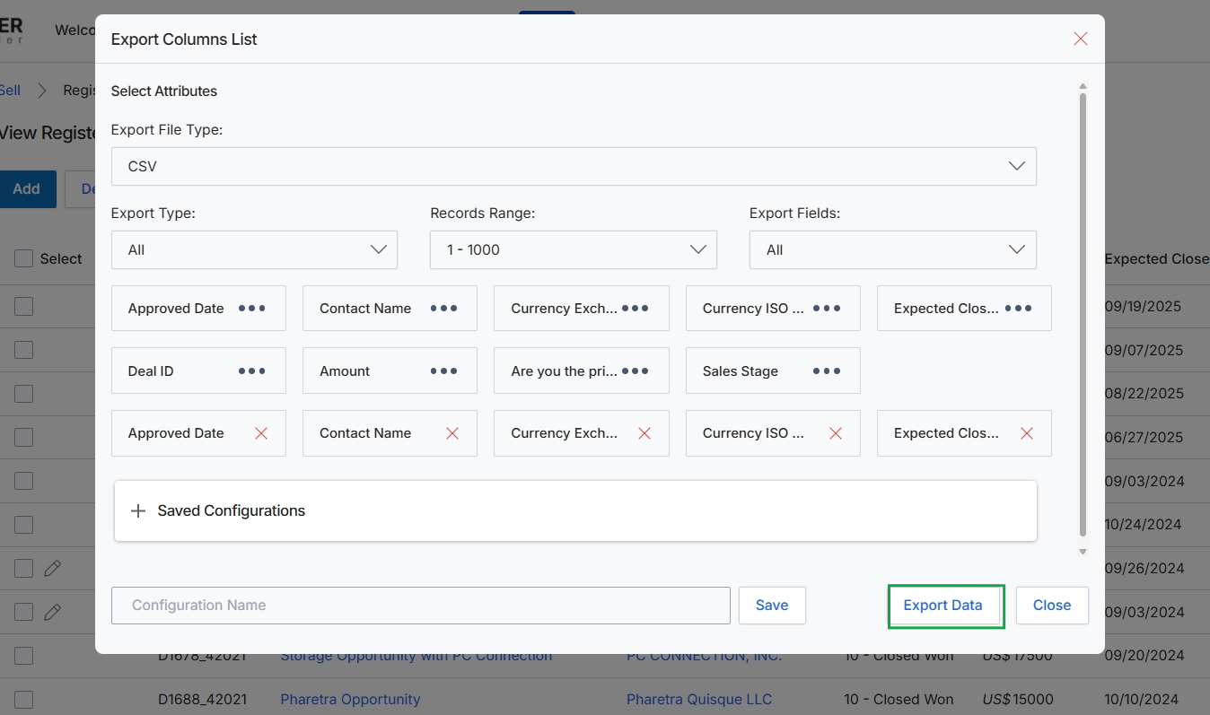The image size is (1210, 715).
Task: Open options dots on Amount chip
Action: click(443, 371)
